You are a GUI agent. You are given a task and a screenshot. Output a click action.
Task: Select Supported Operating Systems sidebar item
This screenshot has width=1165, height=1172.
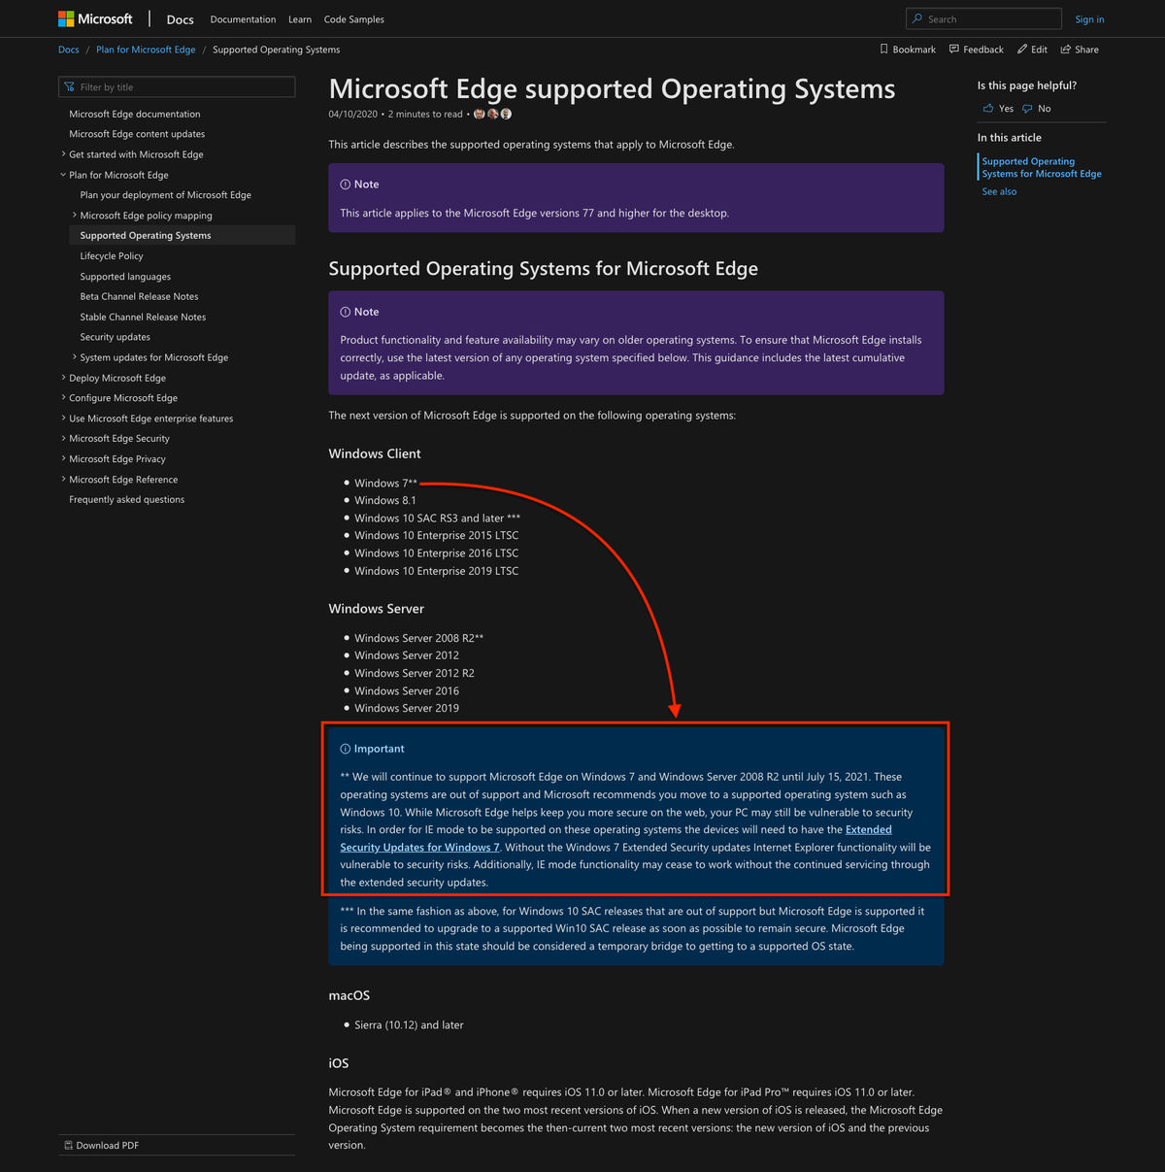click(182, 235)
